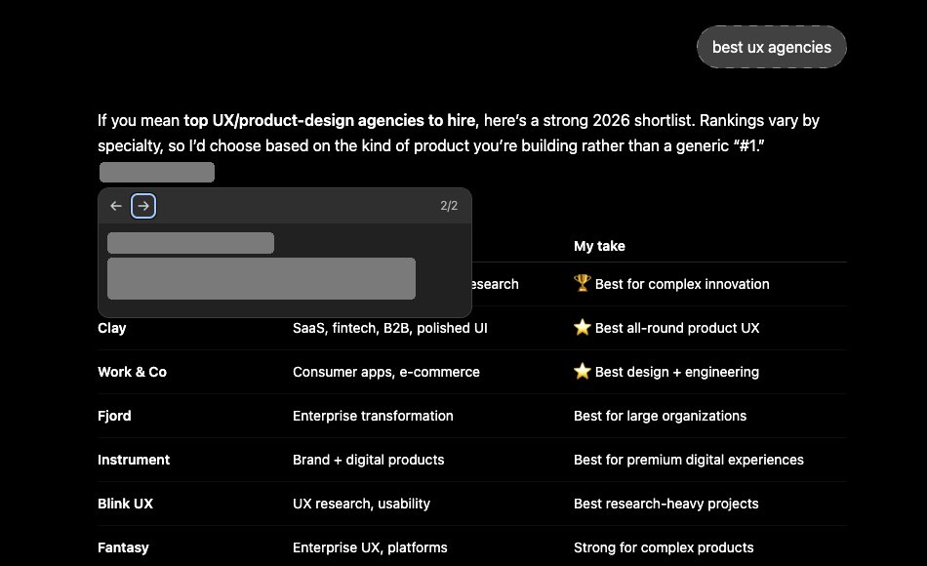This screenshot has height=566, width=927.
Task: Select the Instrument agency name
Action: 134,460
